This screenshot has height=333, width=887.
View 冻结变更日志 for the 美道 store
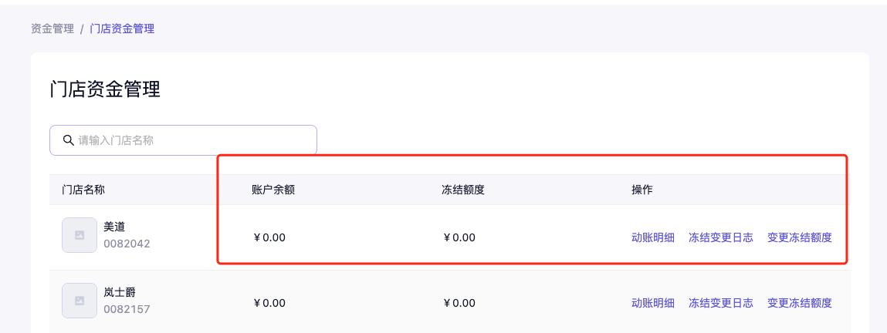pyautogui.click(x=721, y=237)
